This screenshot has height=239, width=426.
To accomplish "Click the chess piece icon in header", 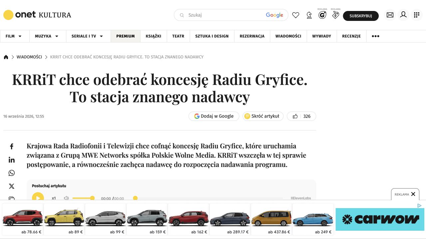I will pos(309,15).
